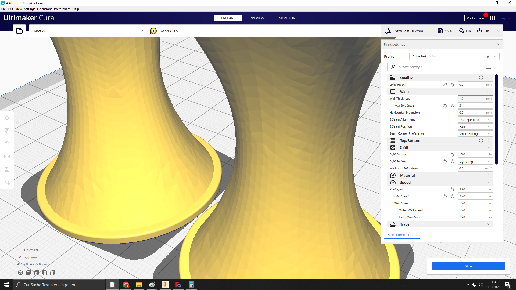Reset Layer Height to default value
The image size is (516, 290).
point(452,85)
